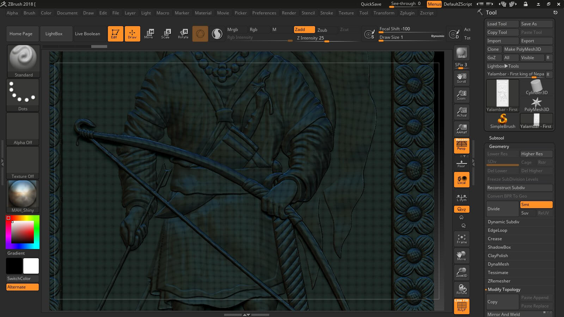Click the AAHalf zoom icon

pos(461,129)
